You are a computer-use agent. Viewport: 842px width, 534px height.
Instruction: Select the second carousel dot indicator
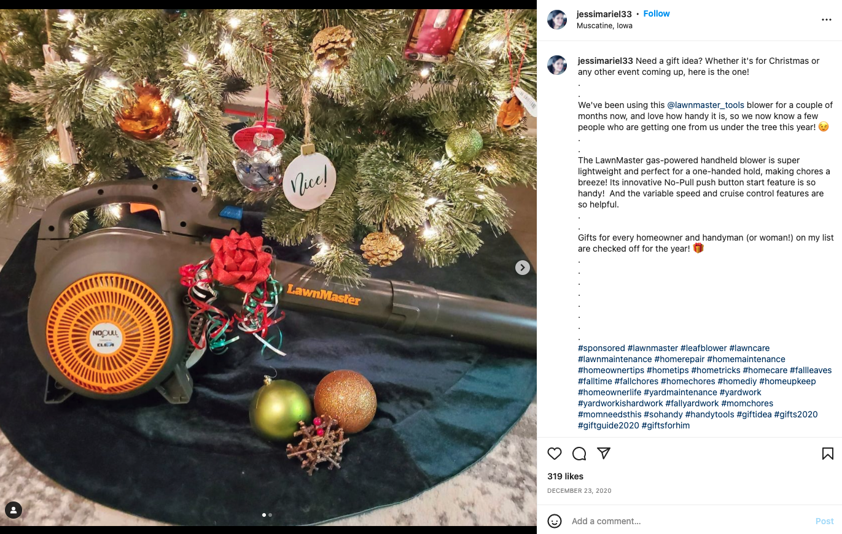270,515
